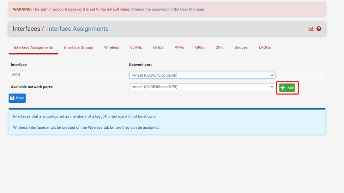The image size is (344, 193).
Task: Open the Bridges tab
Action: 241,47
